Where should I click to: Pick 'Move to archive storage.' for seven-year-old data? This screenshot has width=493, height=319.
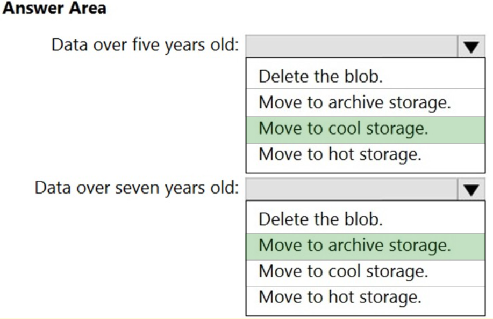pos(354,245)
